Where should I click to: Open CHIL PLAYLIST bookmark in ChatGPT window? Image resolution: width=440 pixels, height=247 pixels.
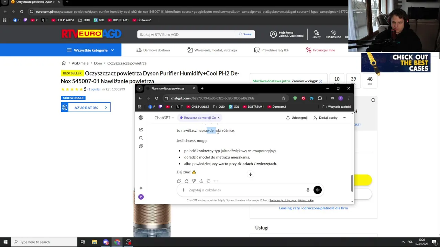click(x=198, y=107)
